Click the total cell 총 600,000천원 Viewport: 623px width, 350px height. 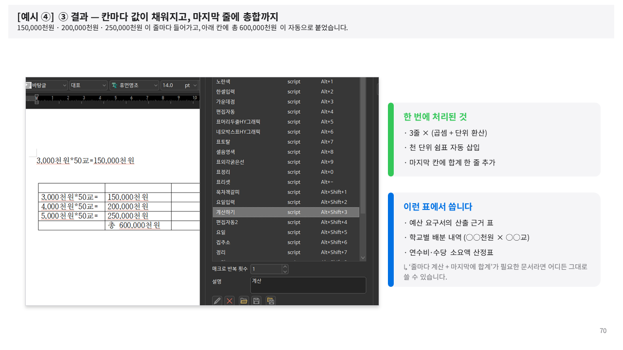138,225
